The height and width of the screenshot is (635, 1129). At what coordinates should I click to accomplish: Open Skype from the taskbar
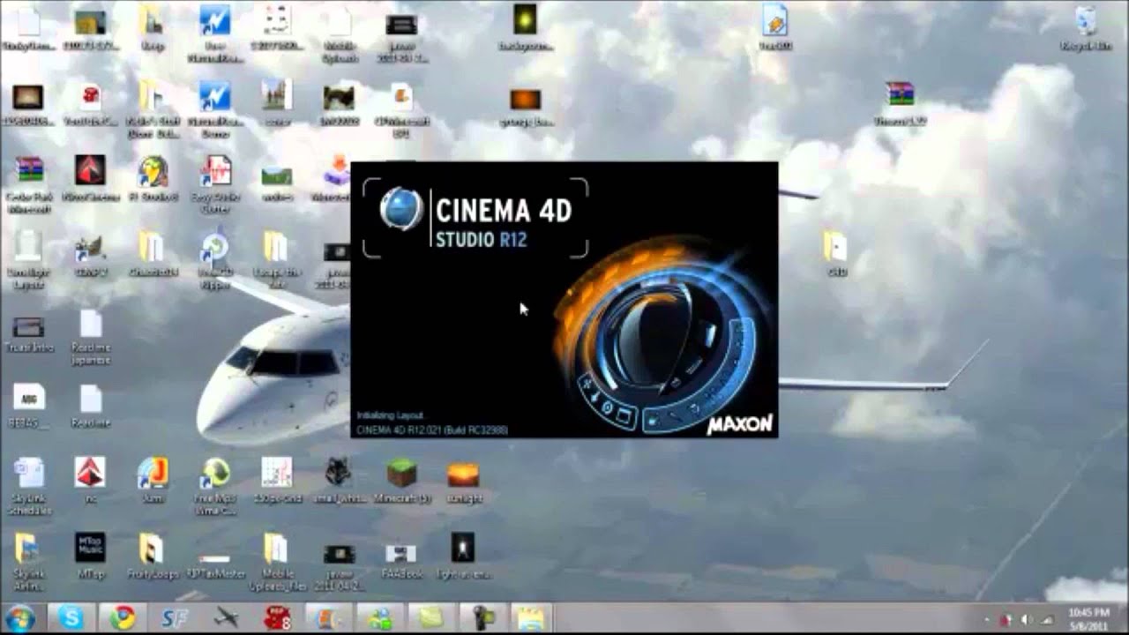pos(71,618)
